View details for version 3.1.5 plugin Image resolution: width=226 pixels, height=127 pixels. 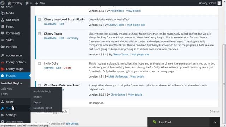(x=133, y=11)
